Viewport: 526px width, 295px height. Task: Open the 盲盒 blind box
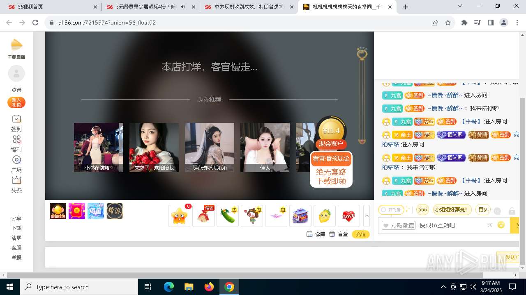pos(339,234)
